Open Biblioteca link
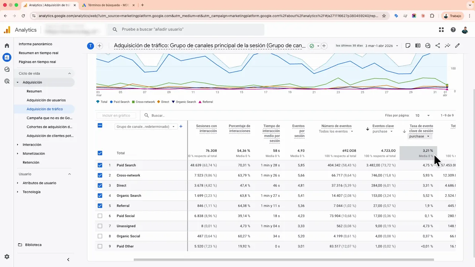This screenshot has width=475, height=267. tap(33, 245)
